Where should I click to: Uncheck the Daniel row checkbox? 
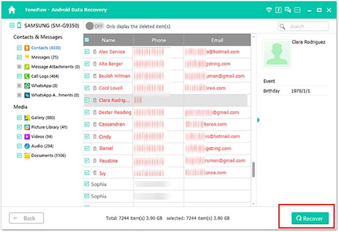click(x=87, y=148)
